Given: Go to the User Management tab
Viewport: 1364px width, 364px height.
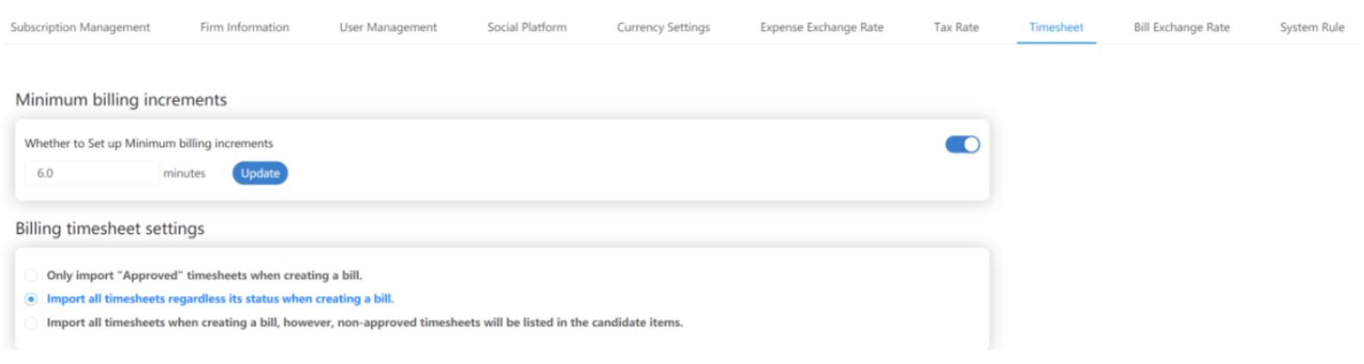Looking at the screenshot, I should [388, 28].
